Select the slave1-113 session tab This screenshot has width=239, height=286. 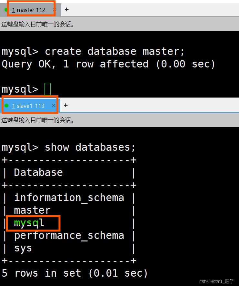28,106
